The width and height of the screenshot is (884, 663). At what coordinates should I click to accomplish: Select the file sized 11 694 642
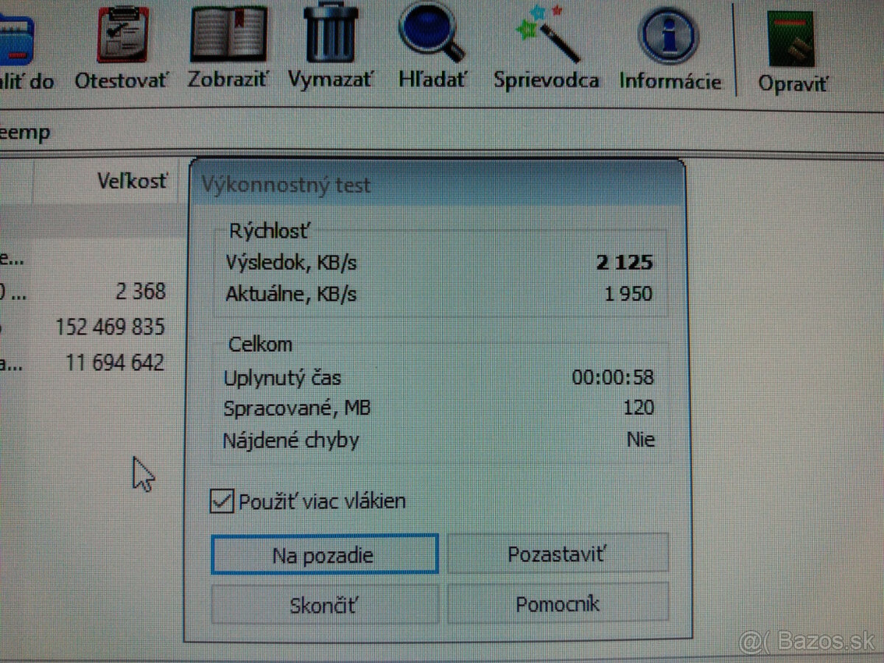114,362
